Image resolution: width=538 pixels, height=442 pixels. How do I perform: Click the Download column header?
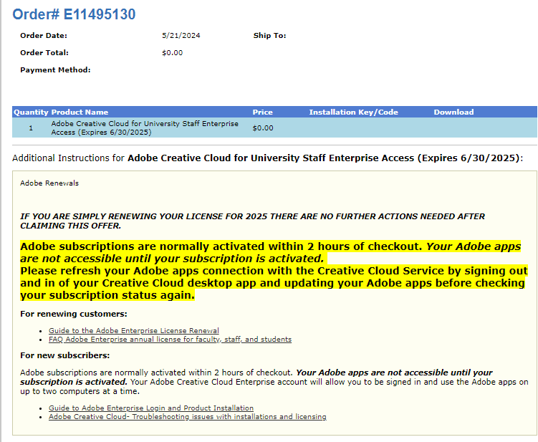tap(453, 112)
